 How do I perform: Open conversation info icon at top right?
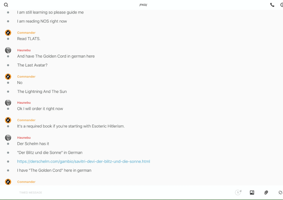tap(282, 5)
